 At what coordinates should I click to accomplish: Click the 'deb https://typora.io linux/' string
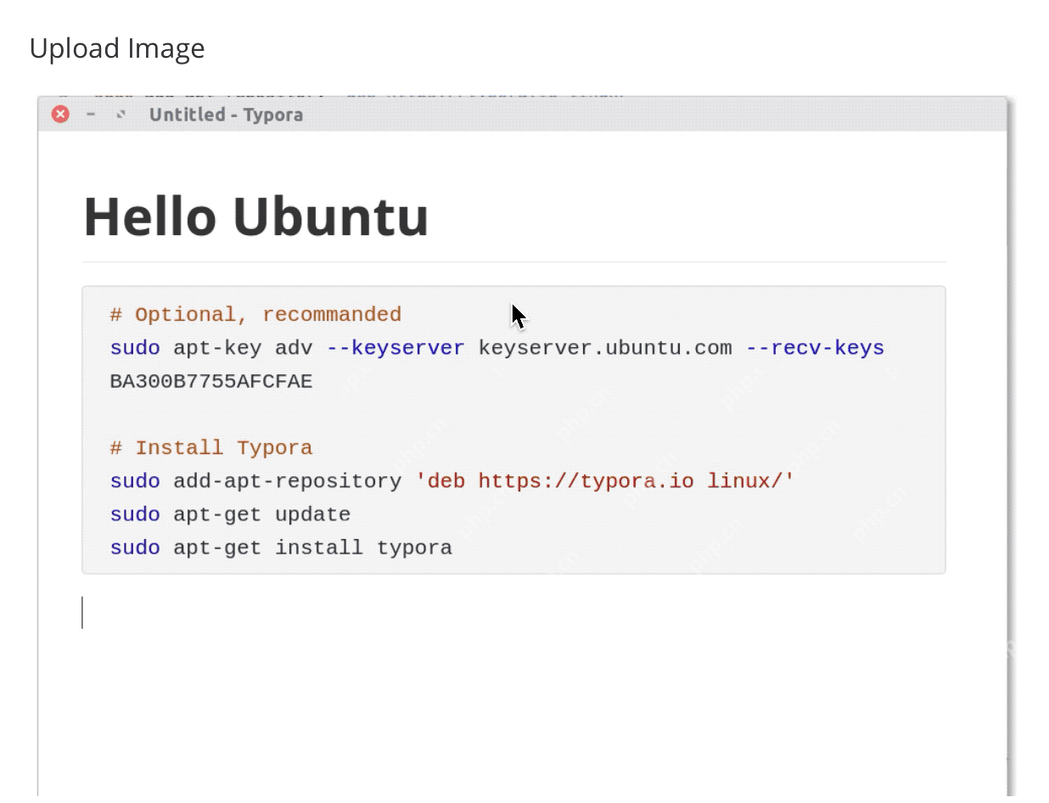(605, 481)
